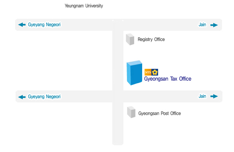Image resolution: width=234 pixels, height=152 pixels.
Task: Click the Gyeongsan Tax Office title text
Action: click(168, 79)
